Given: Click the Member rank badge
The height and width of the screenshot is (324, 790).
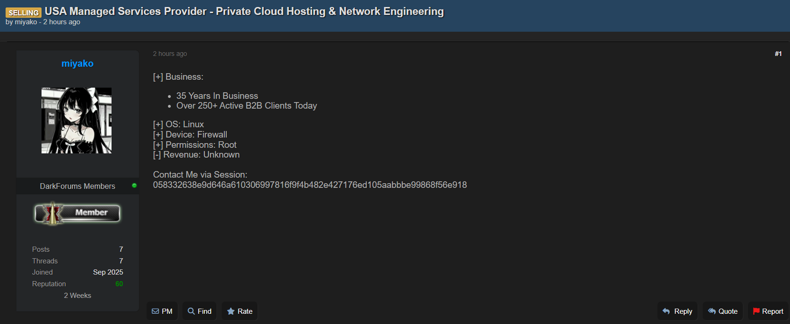Looking at the screenshot, I should tap(77, 213).
